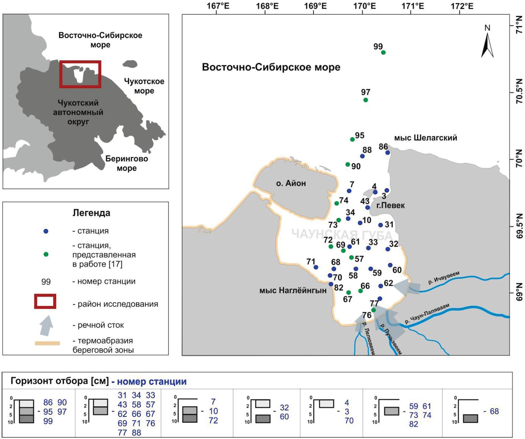Screen dimensions: 525x439
Task: Select the blue station 71 dot
Action: point(316,267)
